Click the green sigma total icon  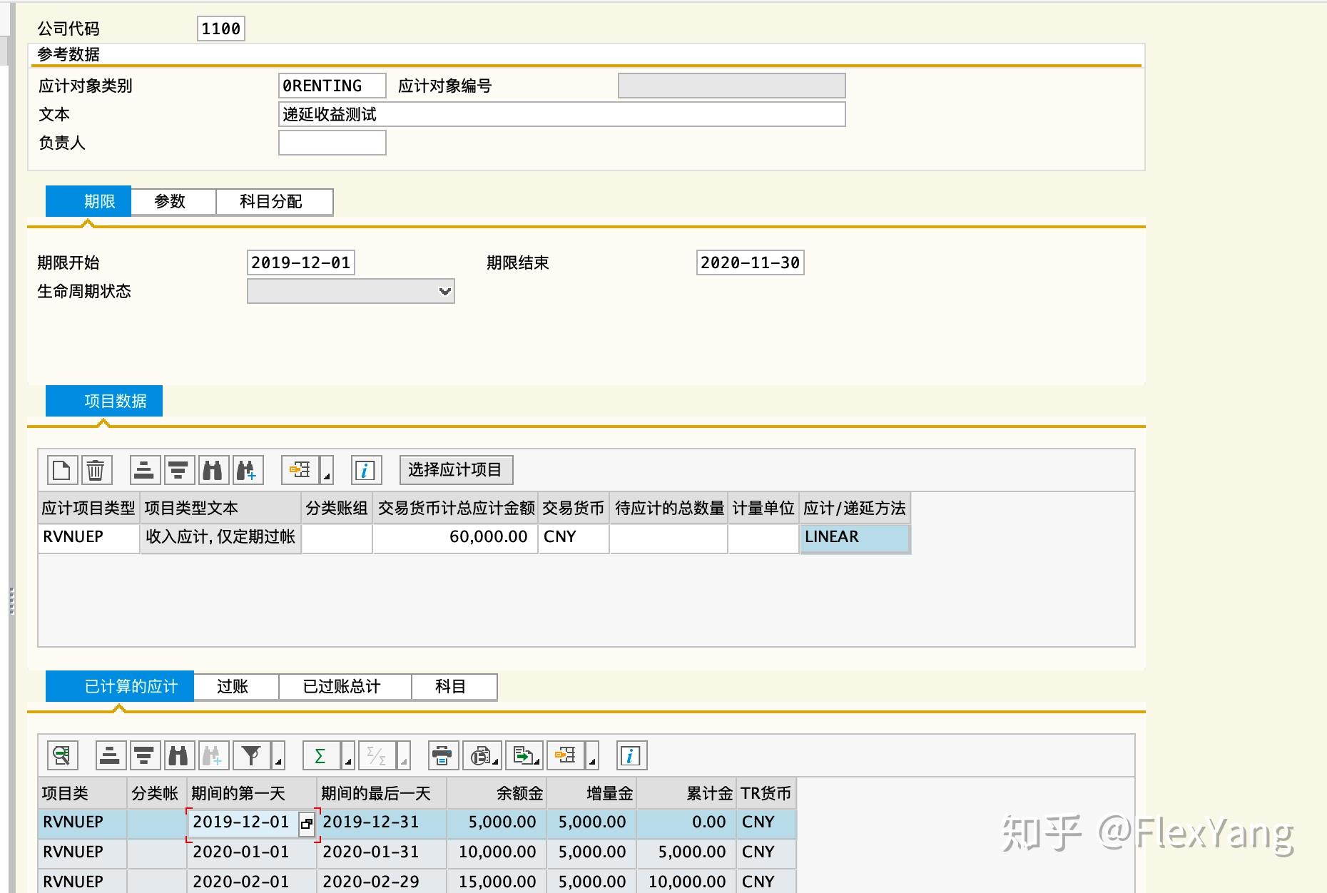[321, 755]
